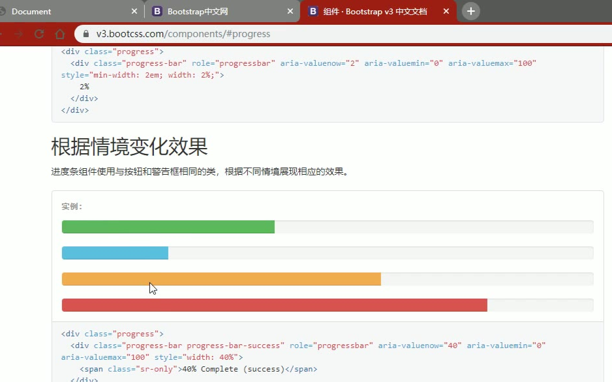
Task: Click the orange warning progress bar
Action: [221, 279]
